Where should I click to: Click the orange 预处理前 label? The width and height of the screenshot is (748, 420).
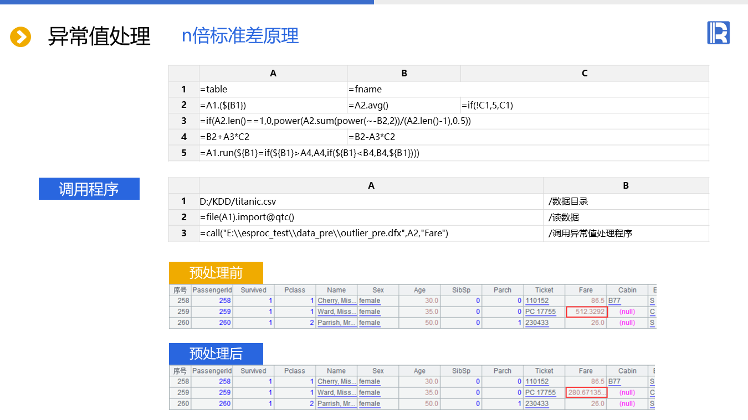point(216,273)
